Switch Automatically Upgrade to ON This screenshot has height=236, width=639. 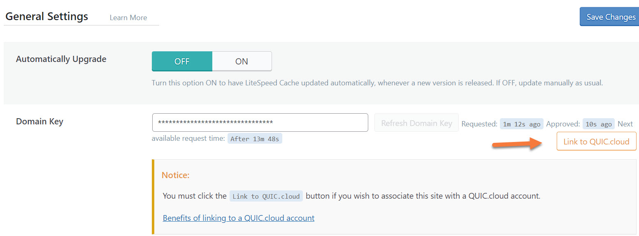pyautogui.click(x=242, y=61)
